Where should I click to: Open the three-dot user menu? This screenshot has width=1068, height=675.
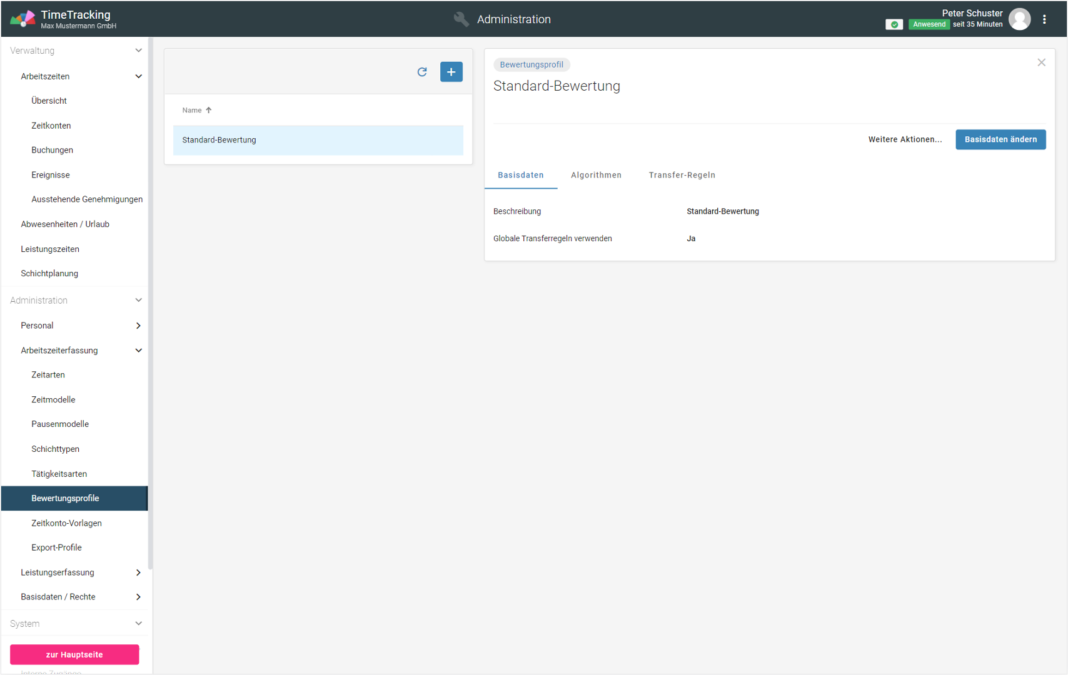(x=1044, y=19)
